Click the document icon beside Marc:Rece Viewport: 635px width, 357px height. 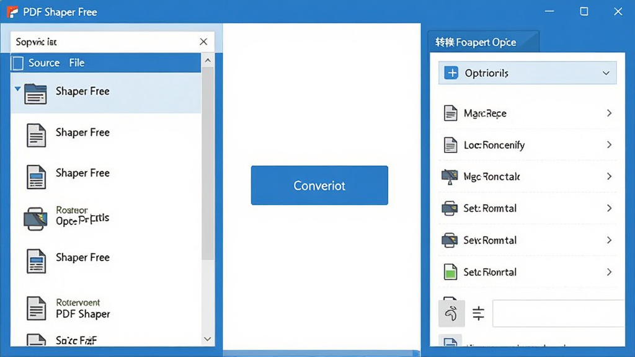pos(450,113)
